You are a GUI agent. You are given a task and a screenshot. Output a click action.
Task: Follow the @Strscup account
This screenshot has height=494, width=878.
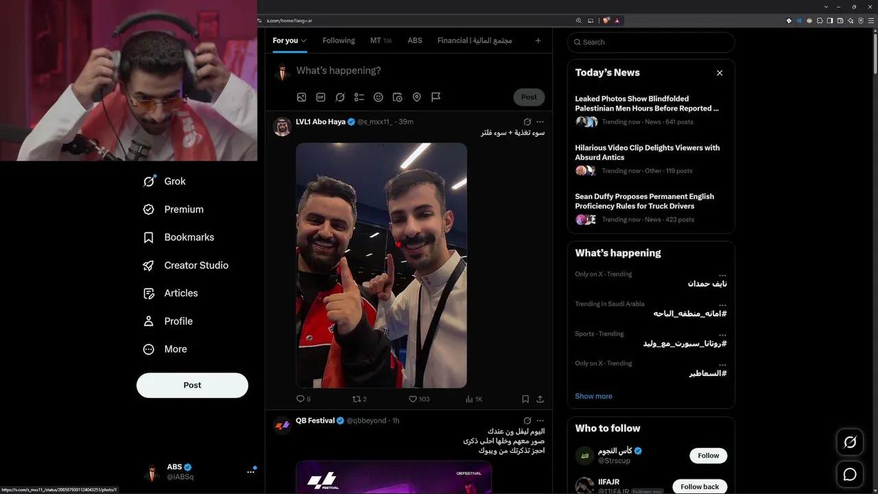[709, 456]
